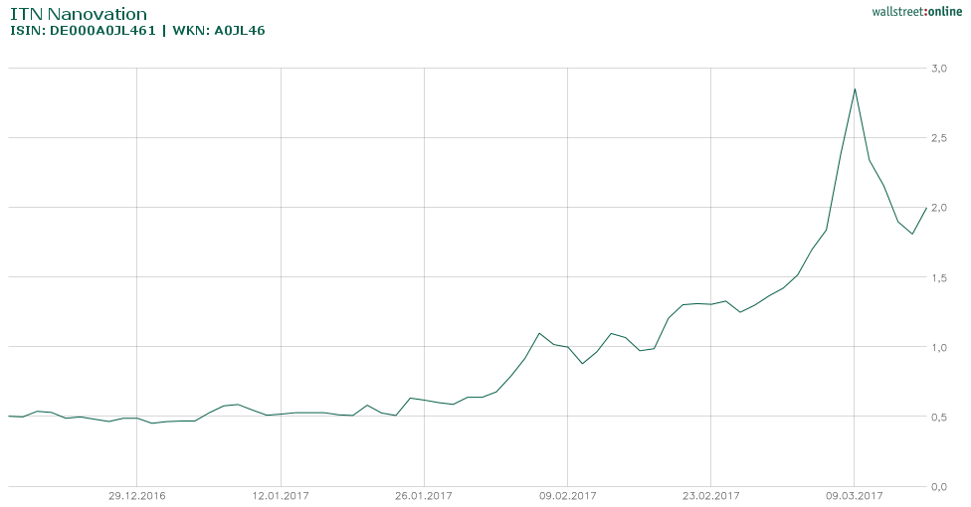
Task: Click the ITN Nanovation chart title
Action: point(78,14)
